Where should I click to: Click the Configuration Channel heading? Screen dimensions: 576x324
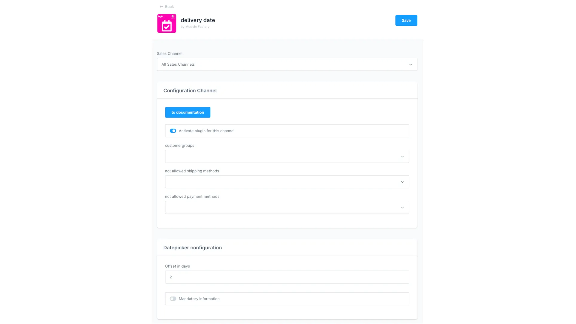click(x=190, y=90)
